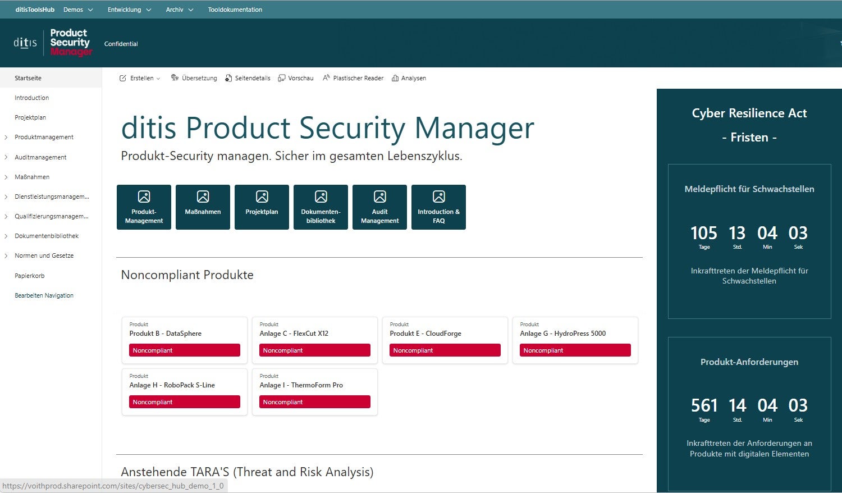Click the Introduction & FAQ tile image icon
Image resolution: width=842 pixels, height=493 pixels.
tap(438, 197)
